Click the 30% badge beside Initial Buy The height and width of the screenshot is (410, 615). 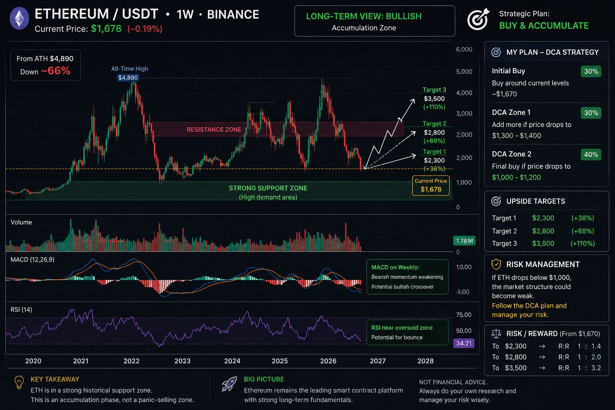591,71
